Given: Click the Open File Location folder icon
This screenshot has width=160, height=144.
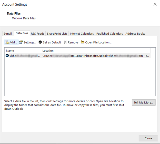Looking at the screenshot, I should 83,42.
